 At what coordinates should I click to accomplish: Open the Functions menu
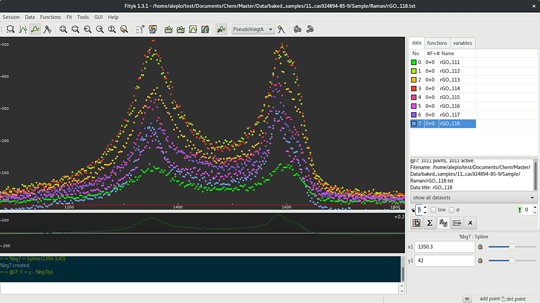50,17
